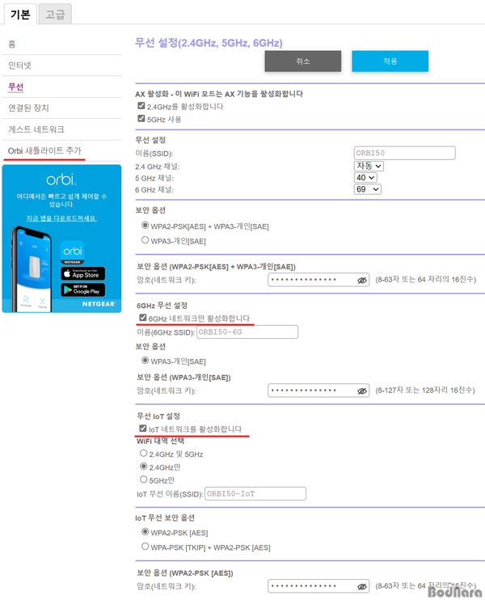
Task: Click the NETGEAR logo in the banner
Action: [99, 304]
